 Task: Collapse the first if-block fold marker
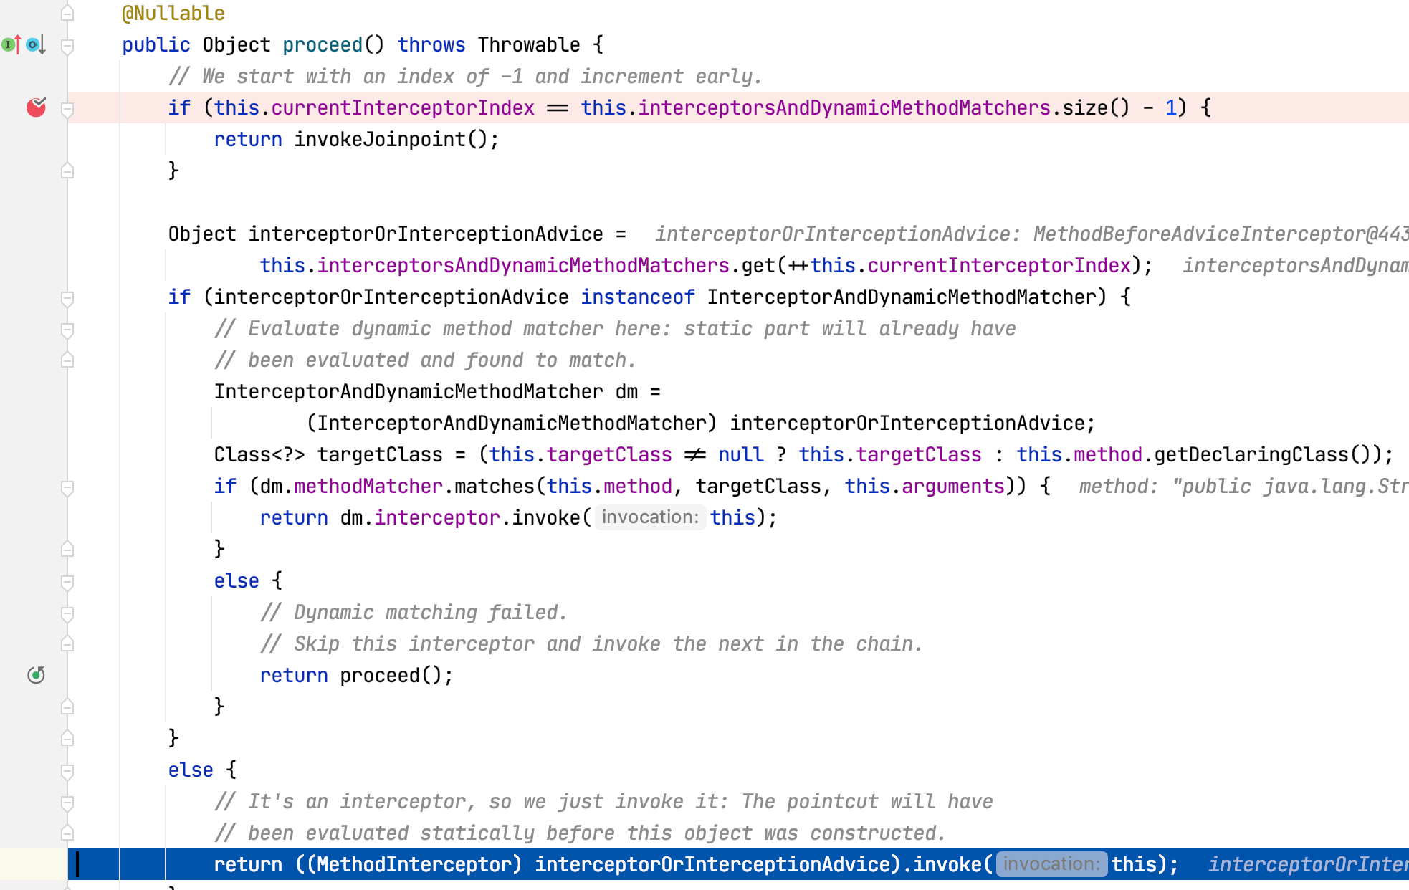point(67,109)
